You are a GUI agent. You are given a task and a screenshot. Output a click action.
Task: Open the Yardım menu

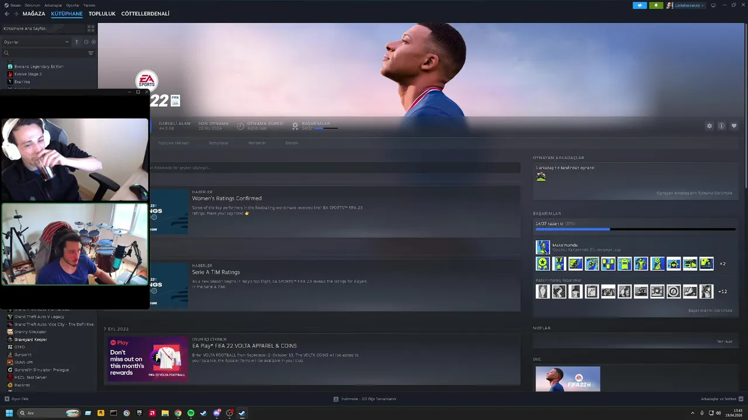pyautogui.click(x=89, y=5)
